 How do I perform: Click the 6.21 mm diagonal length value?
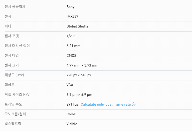tap(73, 46)
